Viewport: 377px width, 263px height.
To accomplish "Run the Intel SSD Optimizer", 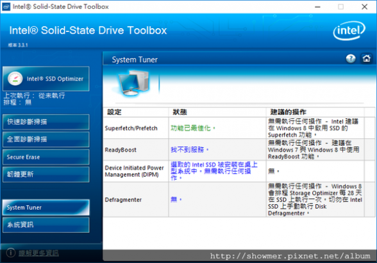I will tap(46, 79).
